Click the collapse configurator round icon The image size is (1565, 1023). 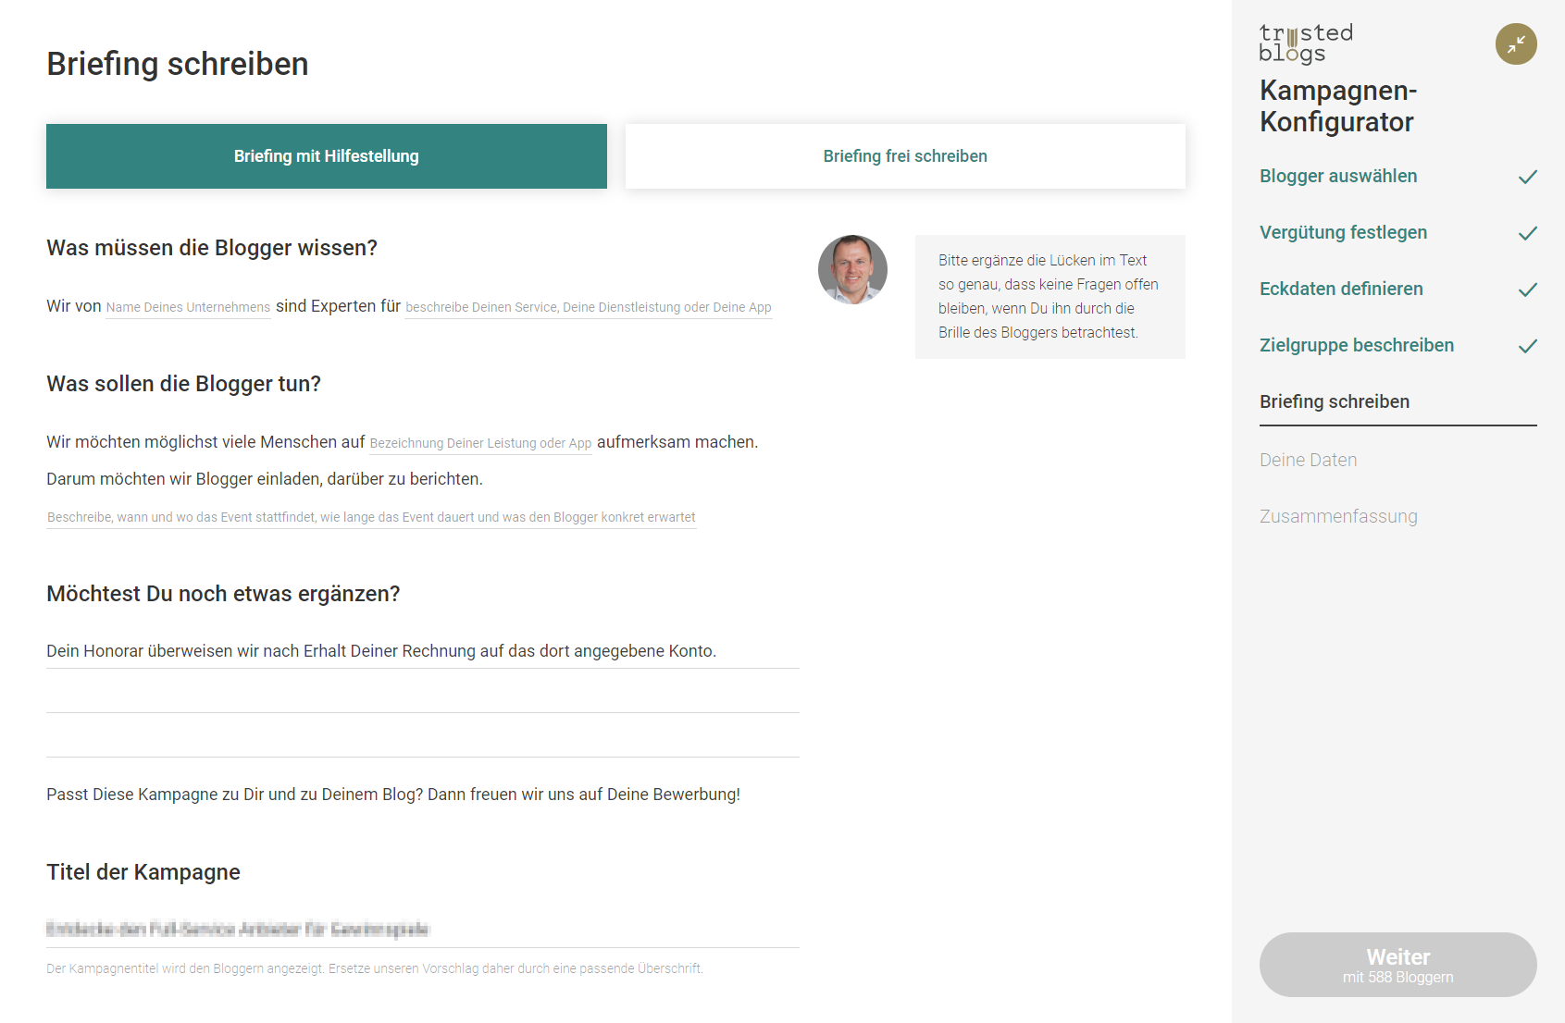1515,44
